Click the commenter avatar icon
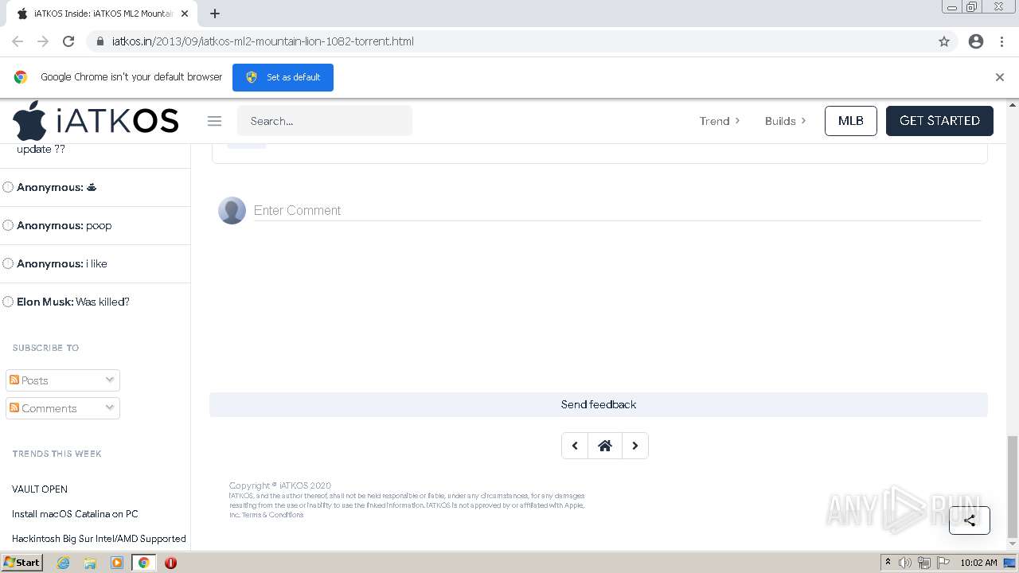The height and width of the screenshot is (573, 1019). coord(232,210)
